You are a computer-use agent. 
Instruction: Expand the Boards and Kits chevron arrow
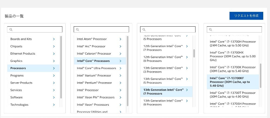tap(54, 39)
